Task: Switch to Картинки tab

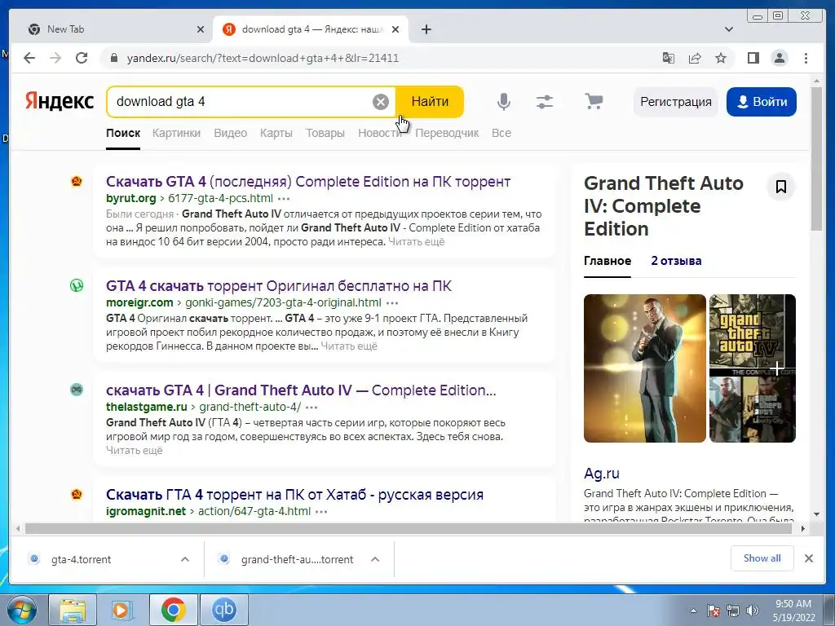Action: 176,133
